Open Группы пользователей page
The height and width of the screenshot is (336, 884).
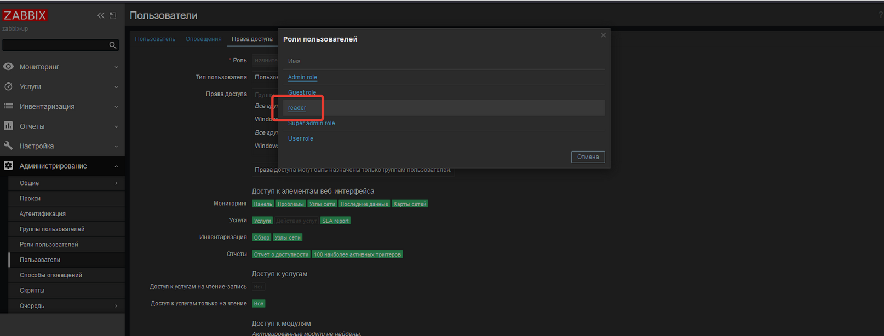click(x=67, y=229)
